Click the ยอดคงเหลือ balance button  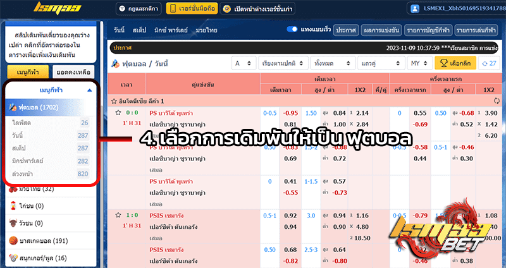coord(73,72)
